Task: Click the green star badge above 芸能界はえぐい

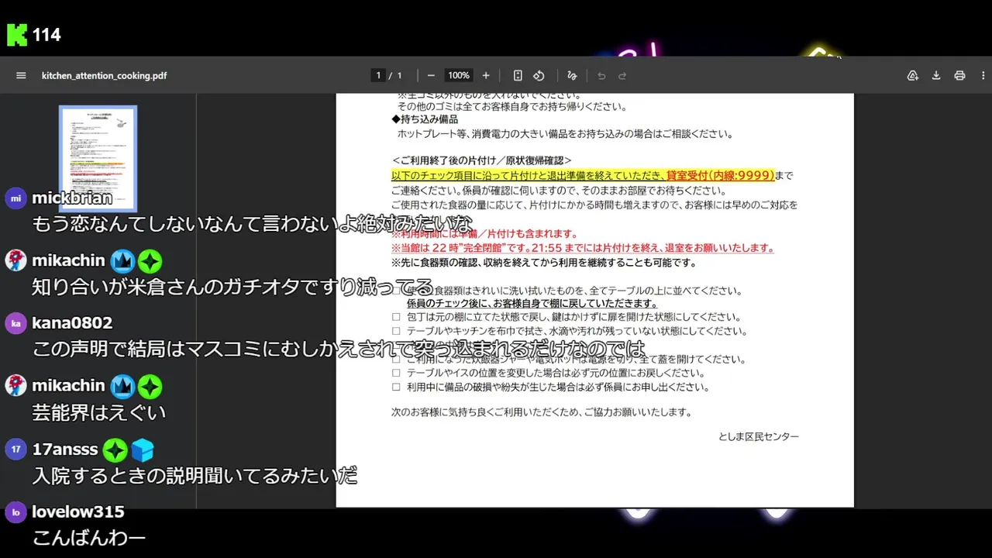Action: [x=150, y=386]
